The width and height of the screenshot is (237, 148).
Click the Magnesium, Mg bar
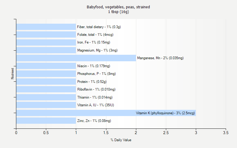(x=46, y=50)
